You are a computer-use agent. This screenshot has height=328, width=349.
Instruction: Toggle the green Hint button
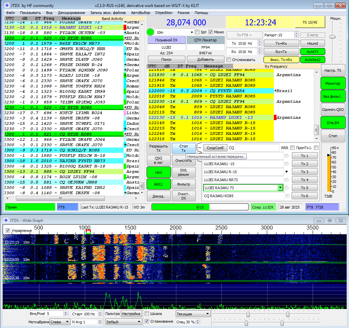(158, 173)
